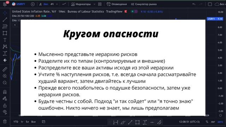Hide all drawings with eye icon

pyautogui.click(x=5, y=112)
